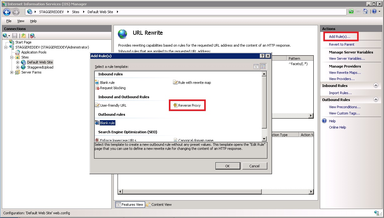Open View Rewrite Maps...
Image resolution: width=384 pixels, height=218 pixels.
pyautogui.click(x=345, y=73)
